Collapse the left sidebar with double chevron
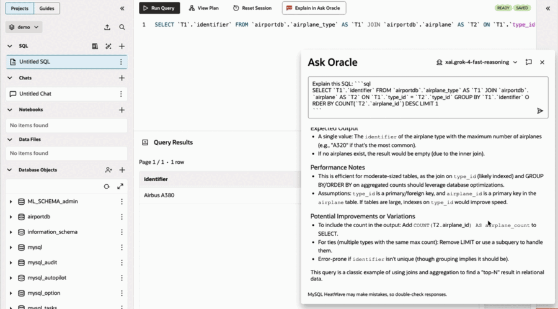558x309 pixels. [122, 8]
